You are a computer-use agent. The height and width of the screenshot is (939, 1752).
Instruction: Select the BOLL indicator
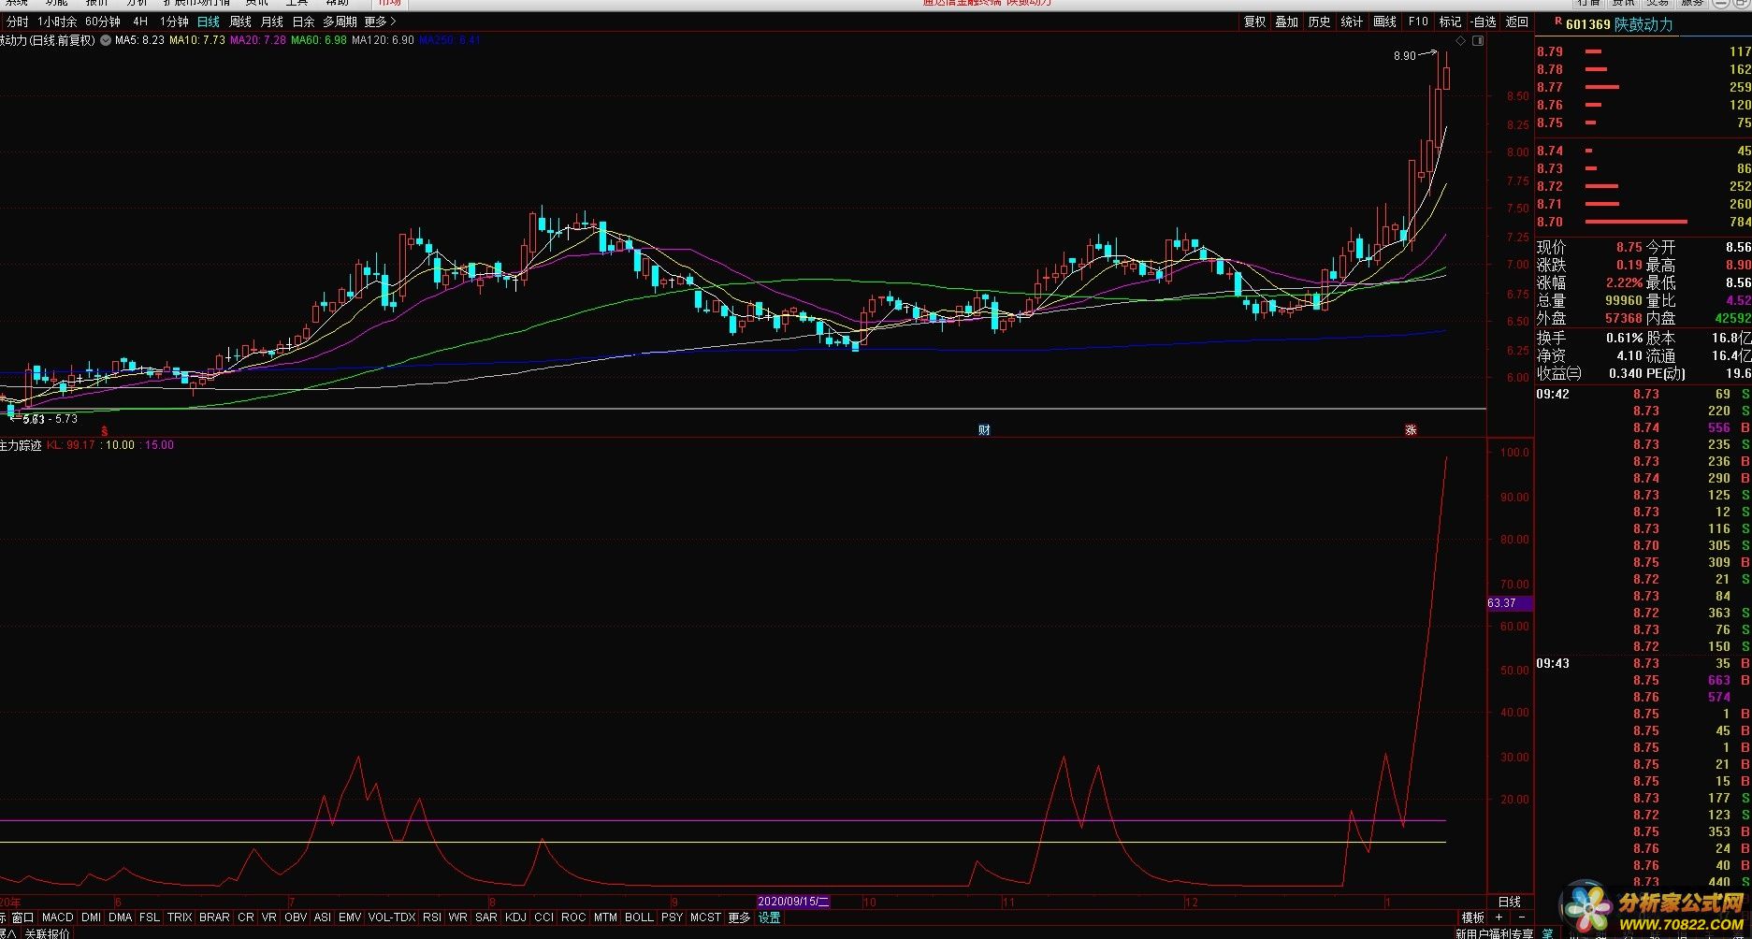coord(639,917)
